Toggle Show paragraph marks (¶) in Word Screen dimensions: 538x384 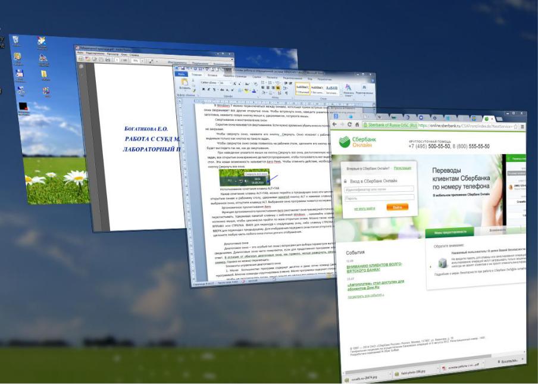point(286,93)
